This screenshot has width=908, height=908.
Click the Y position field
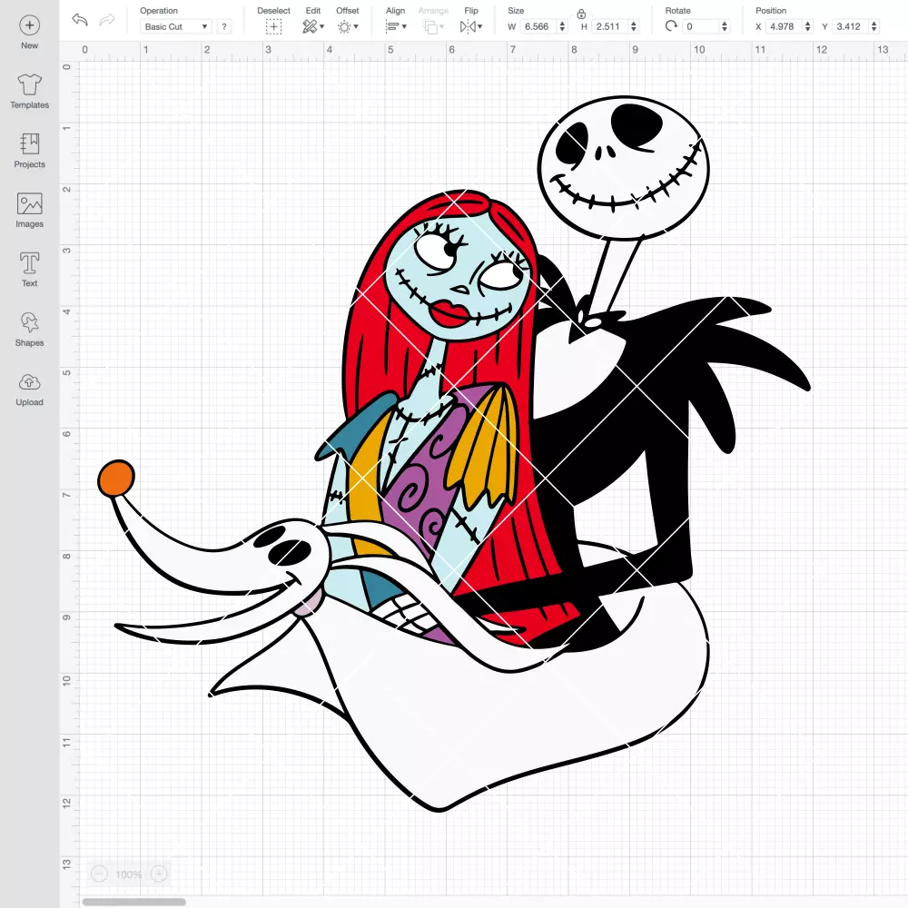point(851,26)
